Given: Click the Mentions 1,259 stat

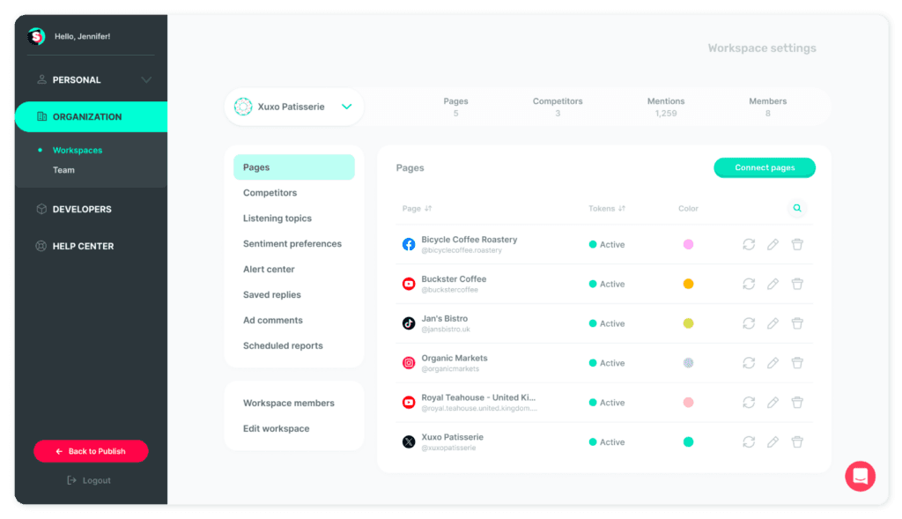Looking at the screenshot, I should [666, 107].
